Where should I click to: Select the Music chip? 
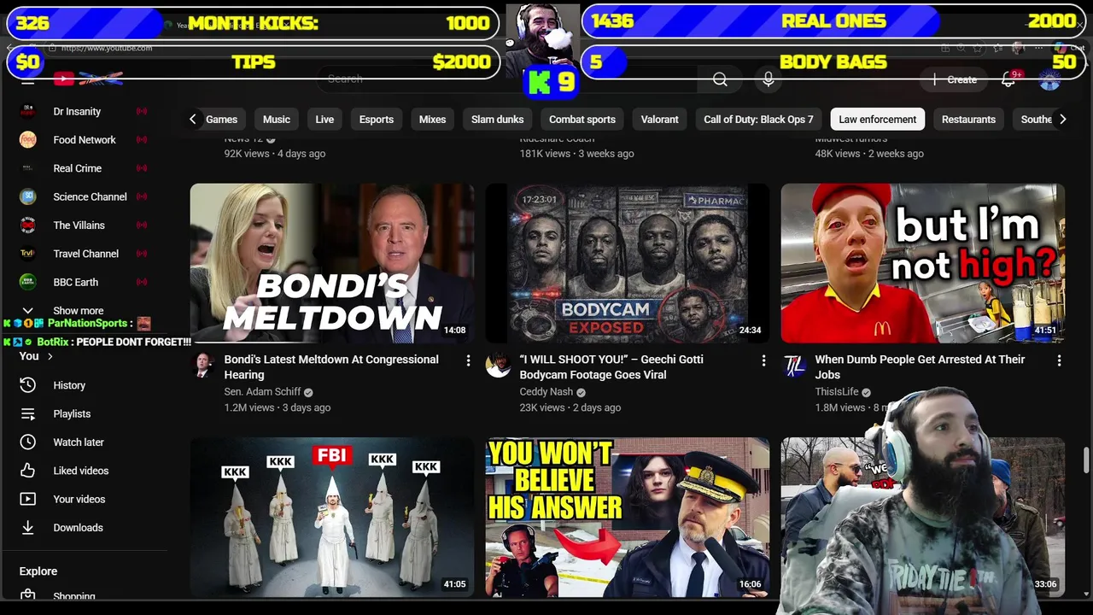click(277, 120)
